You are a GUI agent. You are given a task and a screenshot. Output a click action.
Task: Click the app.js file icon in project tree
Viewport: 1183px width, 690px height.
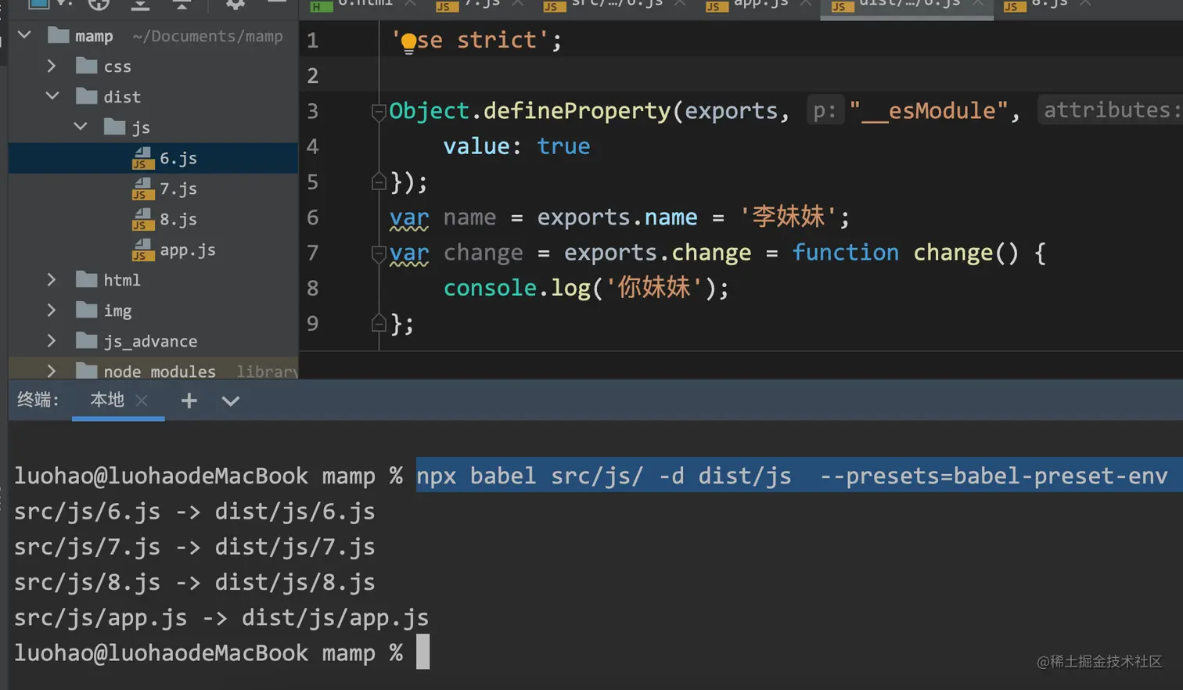142,250
